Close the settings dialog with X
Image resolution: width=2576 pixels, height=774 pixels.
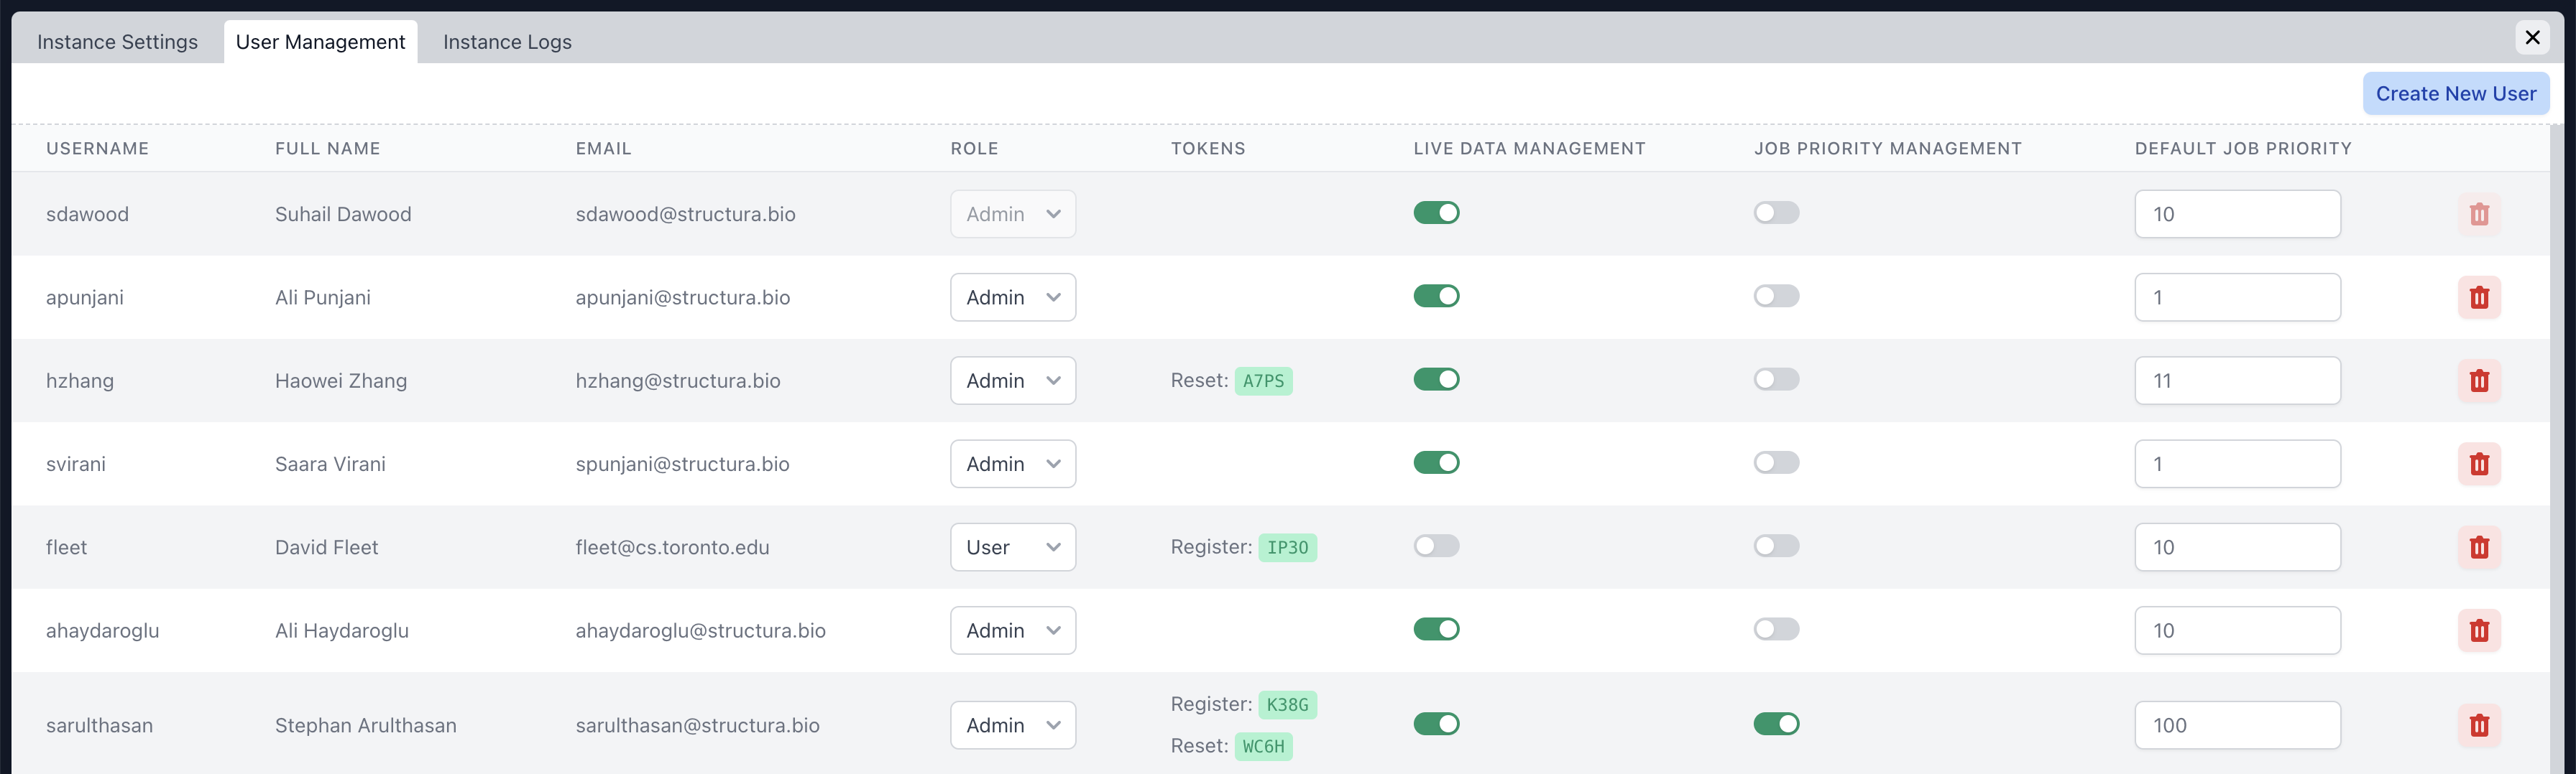[2531, 37]
